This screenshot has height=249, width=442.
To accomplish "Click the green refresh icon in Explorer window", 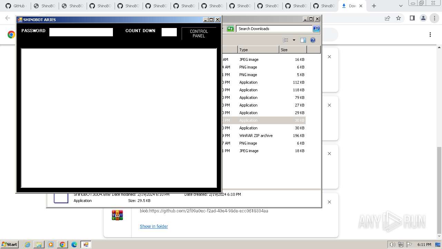I will click(230, 29).
